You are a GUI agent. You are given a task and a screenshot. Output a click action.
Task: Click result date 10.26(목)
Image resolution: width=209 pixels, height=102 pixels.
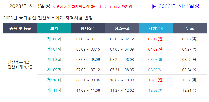(x=190, y=80)
